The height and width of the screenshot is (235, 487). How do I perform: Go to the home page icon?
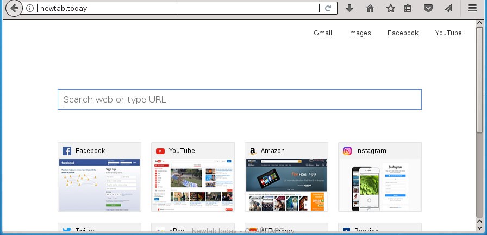click(370, 8)
